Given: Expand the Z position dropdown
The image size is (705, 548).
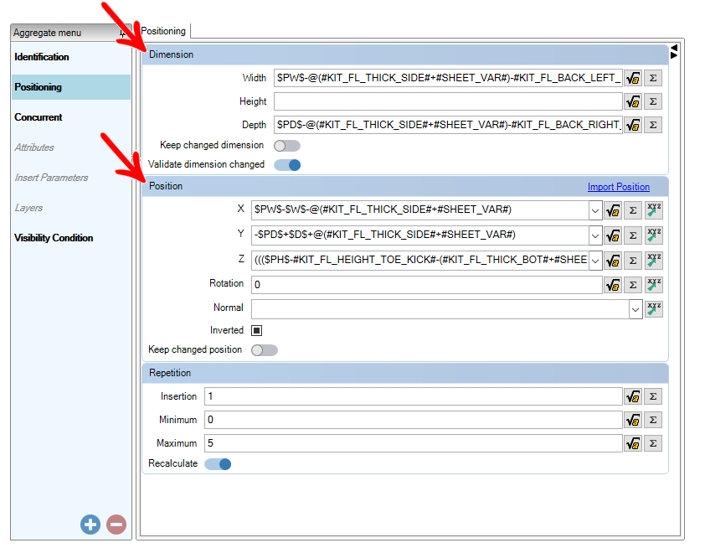Looking at the screenshot, I should pyautogui.click(x=595, y=261).
